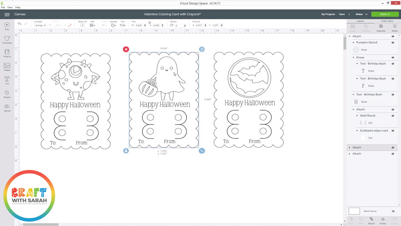Open the Shapes tool
The height and width of the screenshot is (226, 401).
(7, 94)
